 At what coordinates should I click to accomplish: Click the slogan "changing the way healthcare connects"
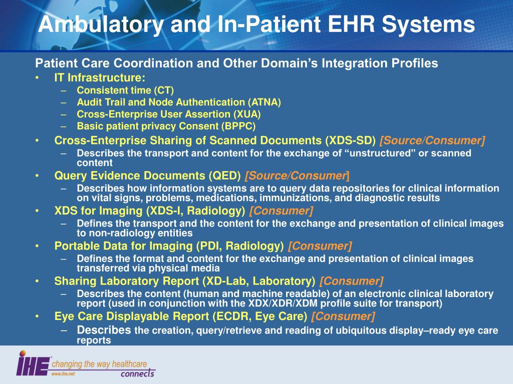[x=103, y=368]
